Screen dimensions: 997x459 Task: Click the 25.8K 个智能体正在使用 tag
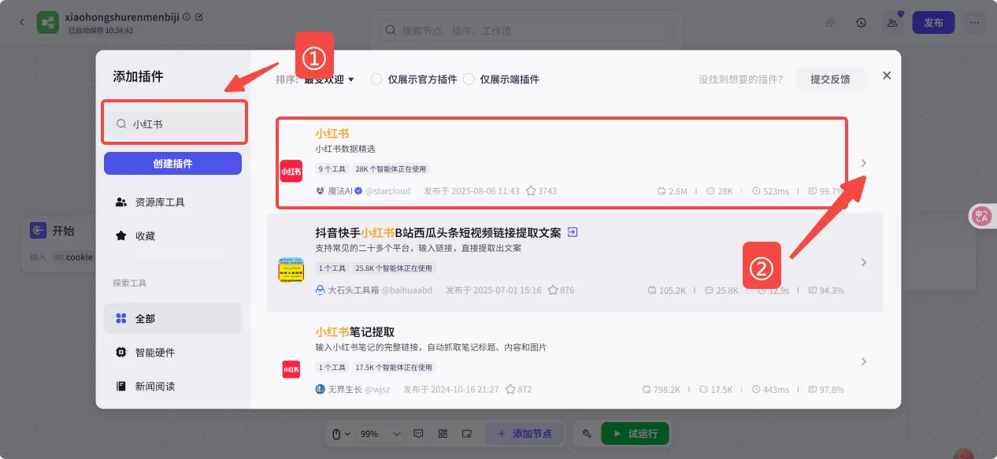click(394, 268)
